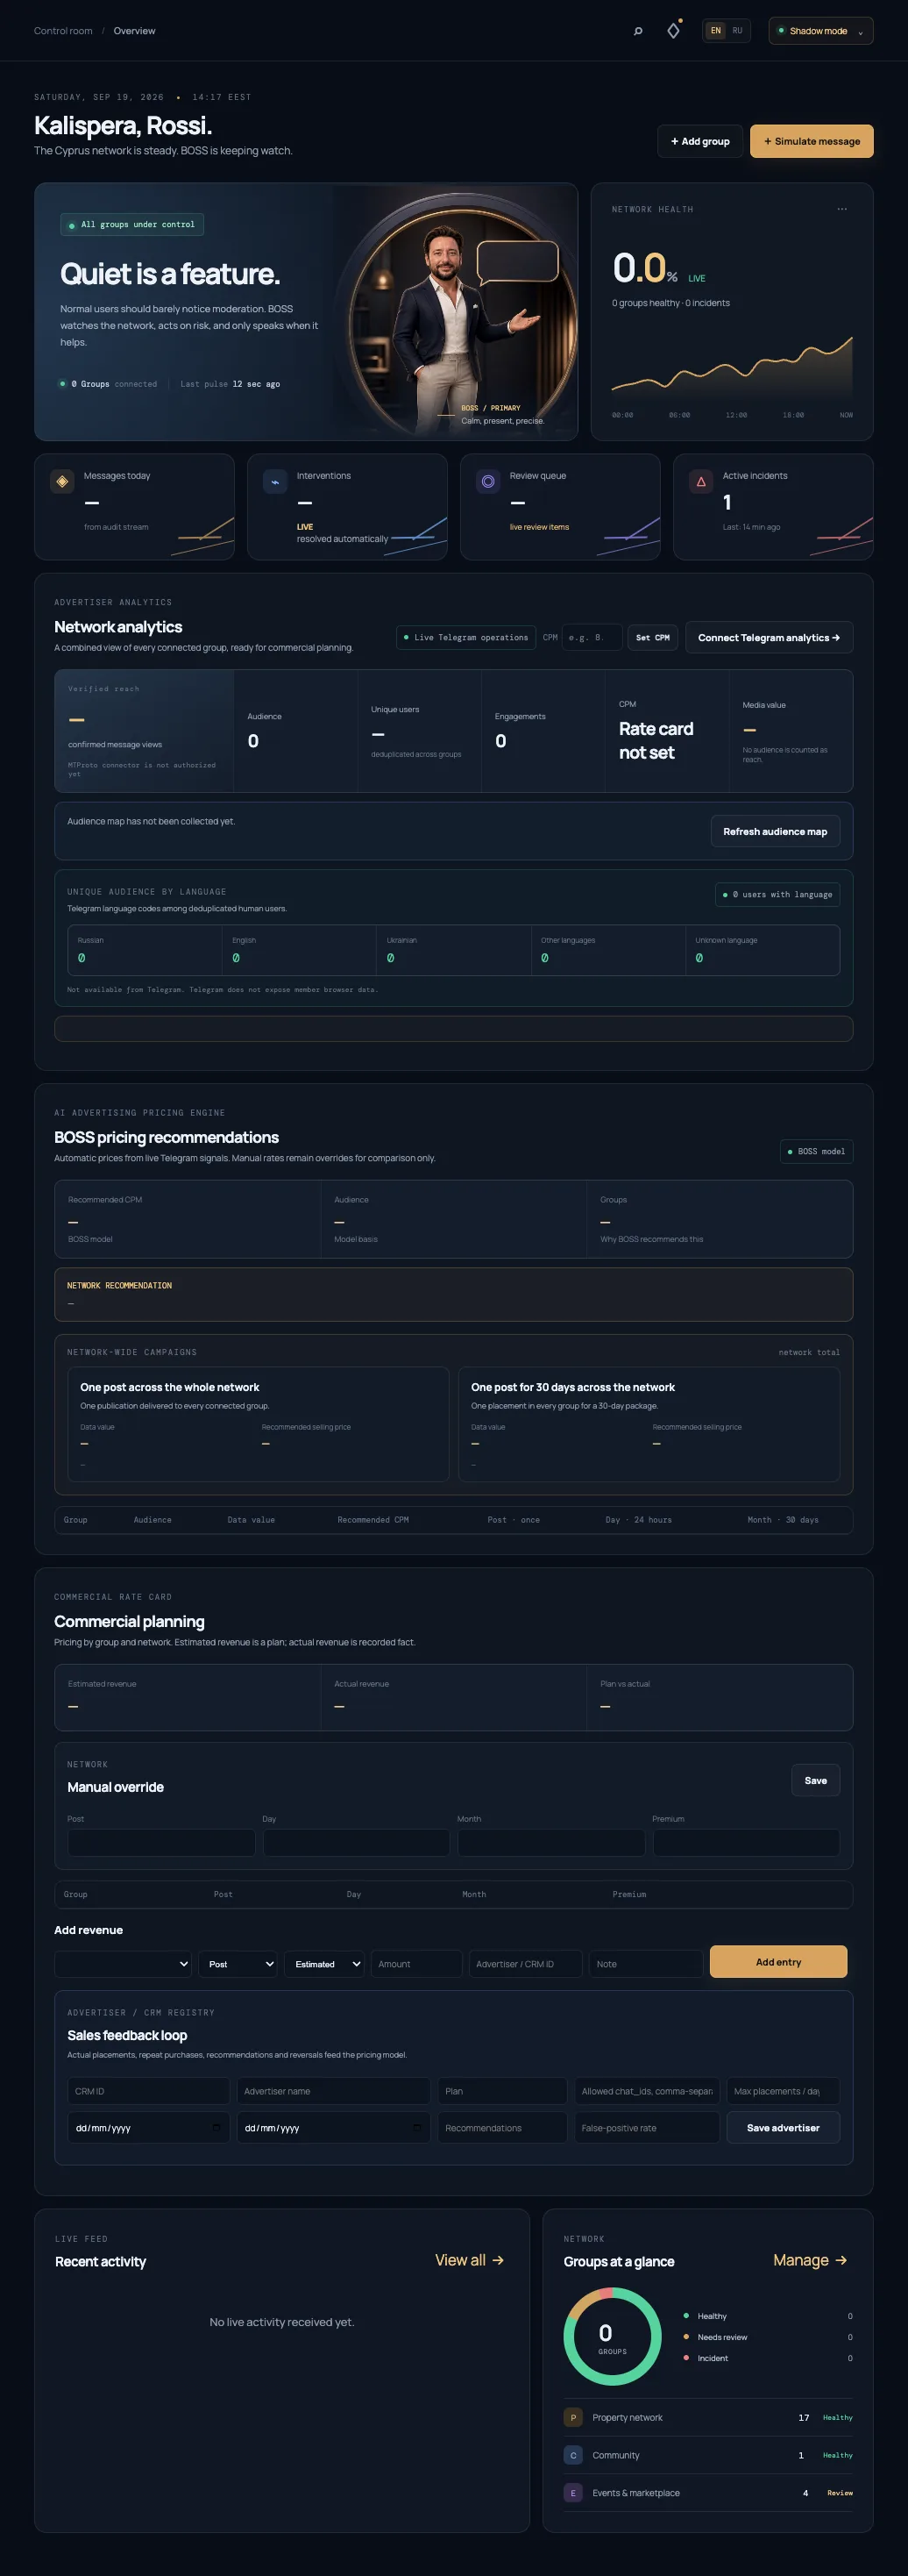The width and height of the screenshot is (908, 2576).
Task: Focus the Manual override Month field
Action: [x=551, y=1843]
